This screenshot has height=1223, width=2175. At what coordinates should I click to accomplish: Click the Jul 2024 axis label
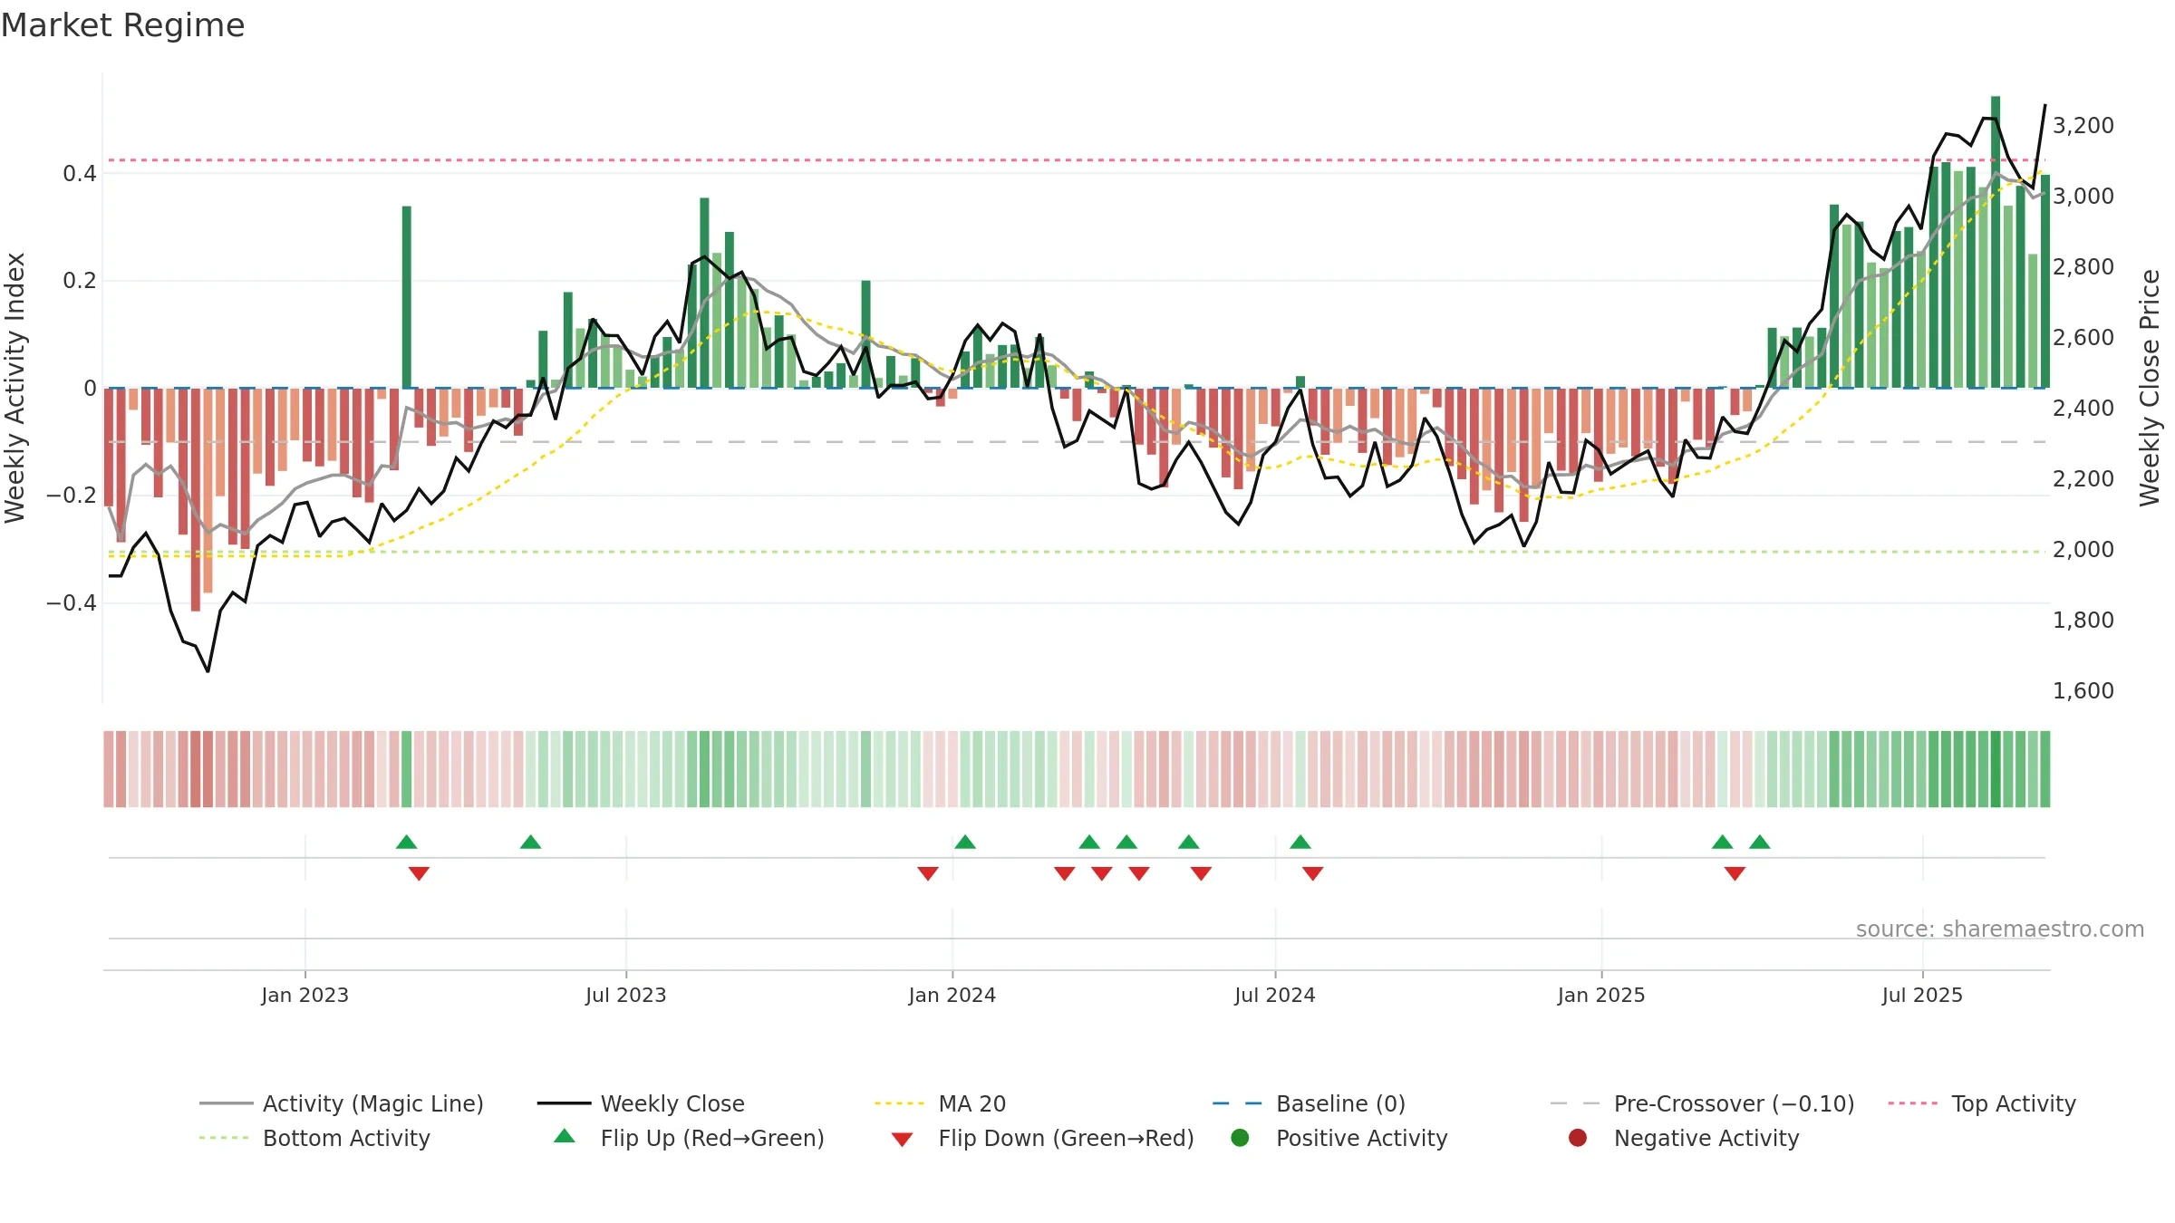click(1275, 995)
